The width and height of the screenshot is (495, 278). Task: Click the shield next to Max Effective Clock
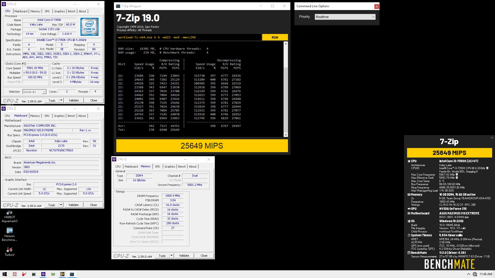point(457,178)
